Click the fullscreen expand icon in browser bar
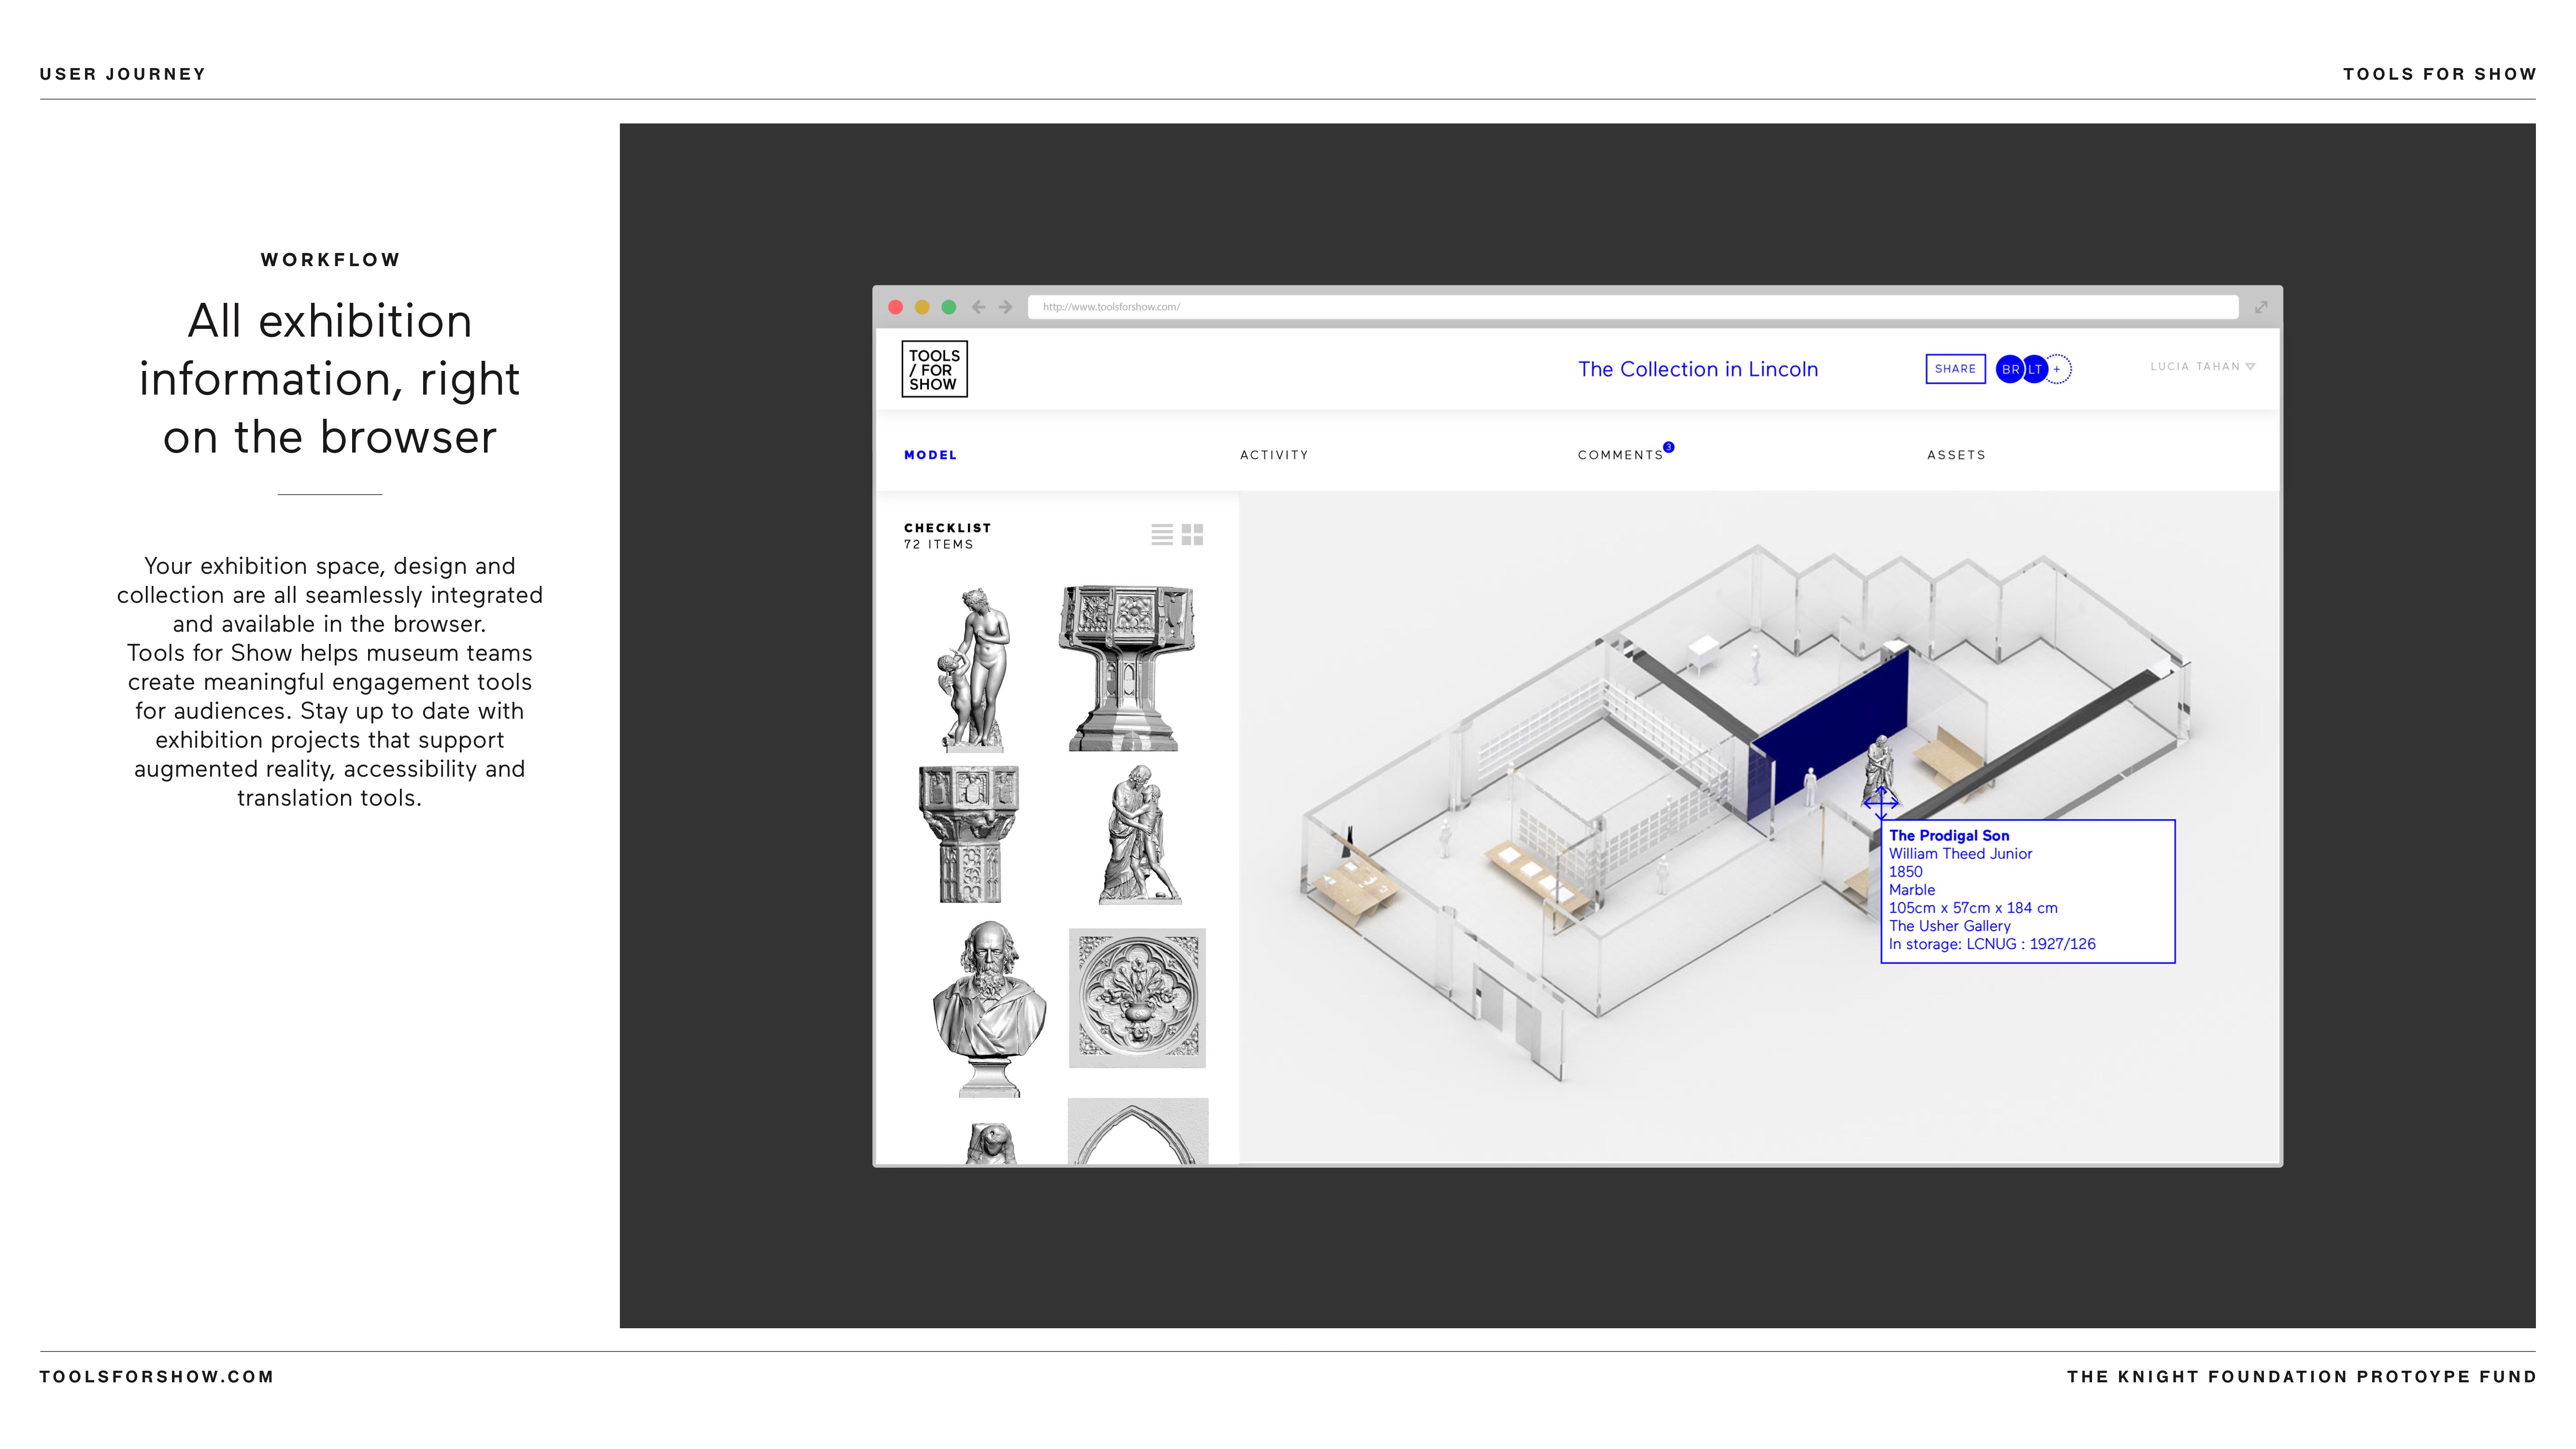The width and height of the screenshot is (2576, 1449). pyautogui.click(x=2261, y=307)
